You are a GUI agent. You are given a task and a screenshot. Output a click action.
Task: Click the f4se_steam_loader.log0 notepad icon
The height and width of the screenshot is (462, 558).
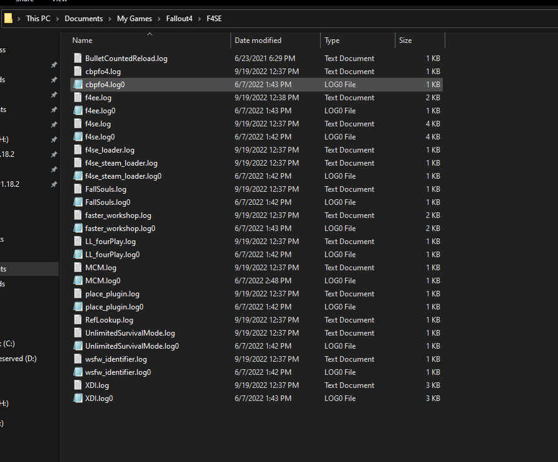click(78, 176)
